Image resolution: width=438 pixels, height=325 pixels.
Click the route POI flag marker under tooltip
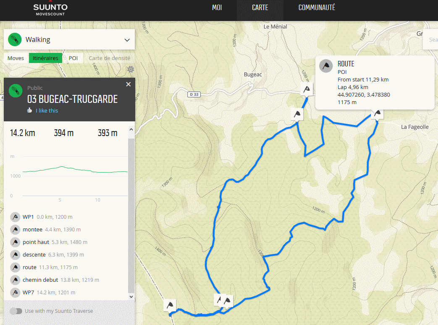[x=378, y=113]
